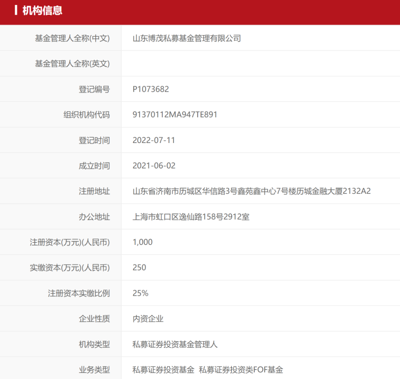Select paid-in capital value 250
400x379 pixels.
pos(139,267)
